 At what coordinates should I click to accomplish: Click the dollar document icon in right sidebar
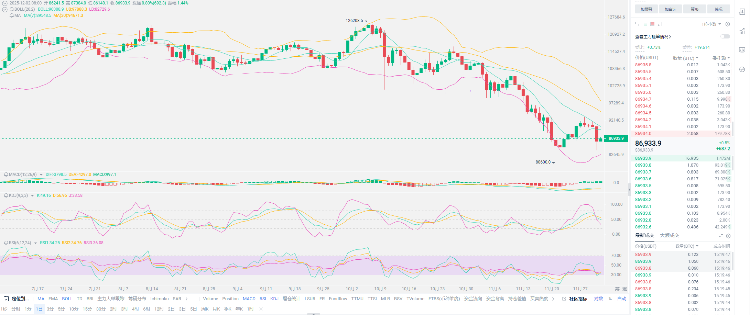[x=742, y=12]
